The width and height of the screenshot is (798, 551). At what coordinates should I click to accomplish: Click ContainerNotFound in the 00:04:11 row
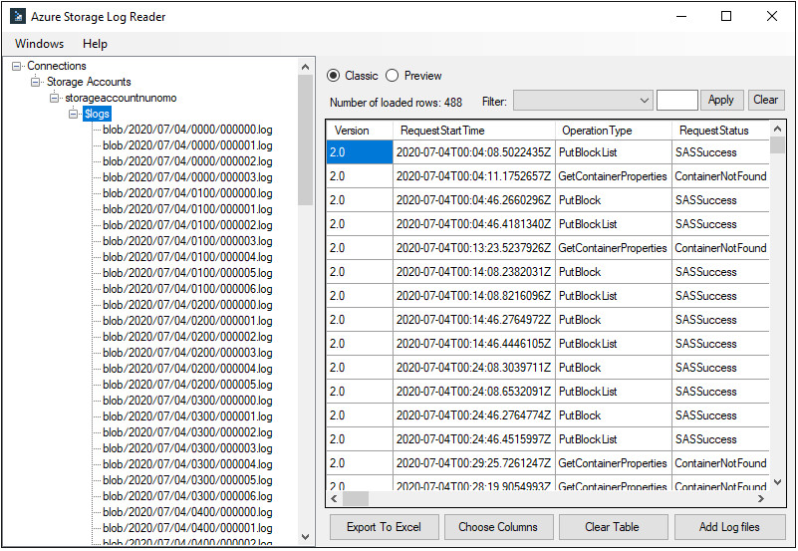pos(720,176)
